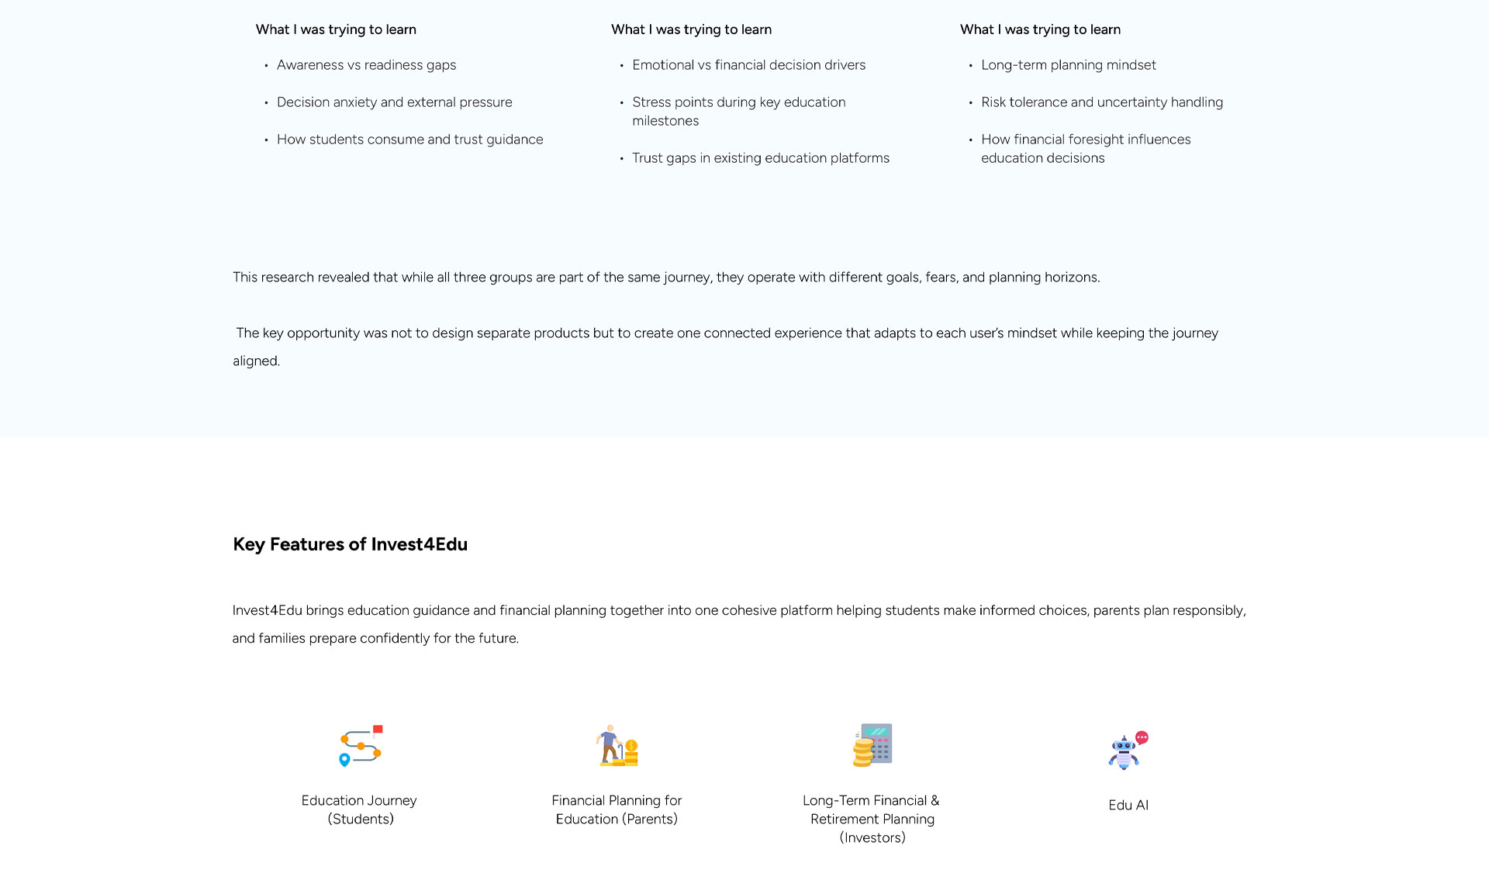Select the Education Journey (Students) label

point(359,809)
